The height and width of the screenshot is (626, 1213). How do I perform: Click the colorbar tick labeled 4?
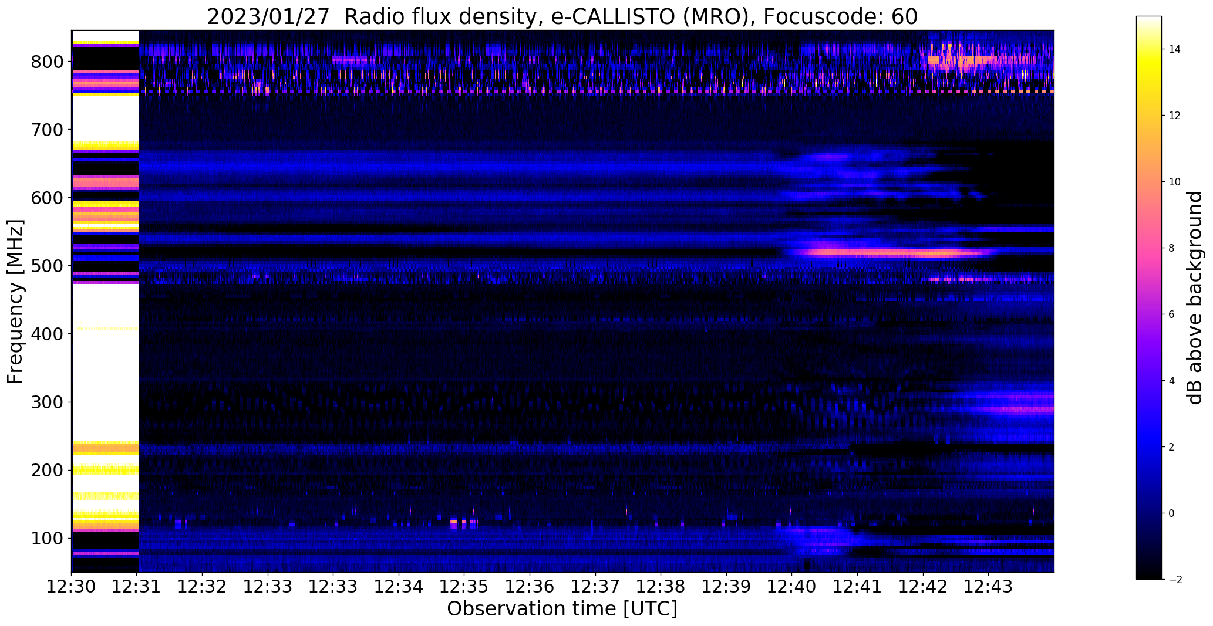point(1171,381)
